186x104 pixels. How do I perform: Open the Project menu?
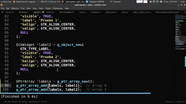pyautogui.click(x=48, y=8)
